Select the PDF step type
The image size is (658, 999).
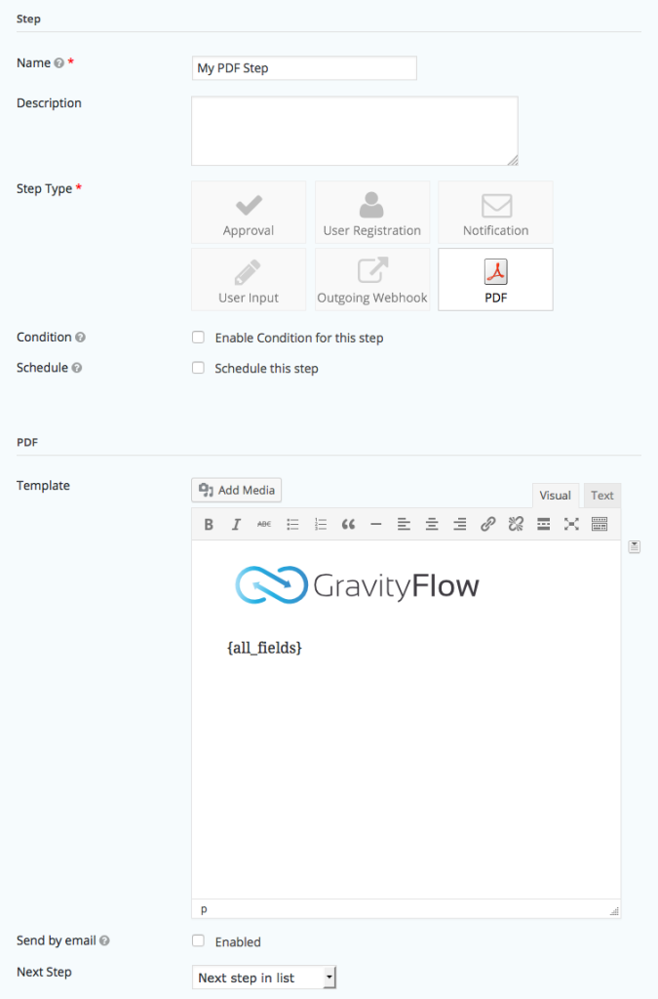tap(496, 280)
